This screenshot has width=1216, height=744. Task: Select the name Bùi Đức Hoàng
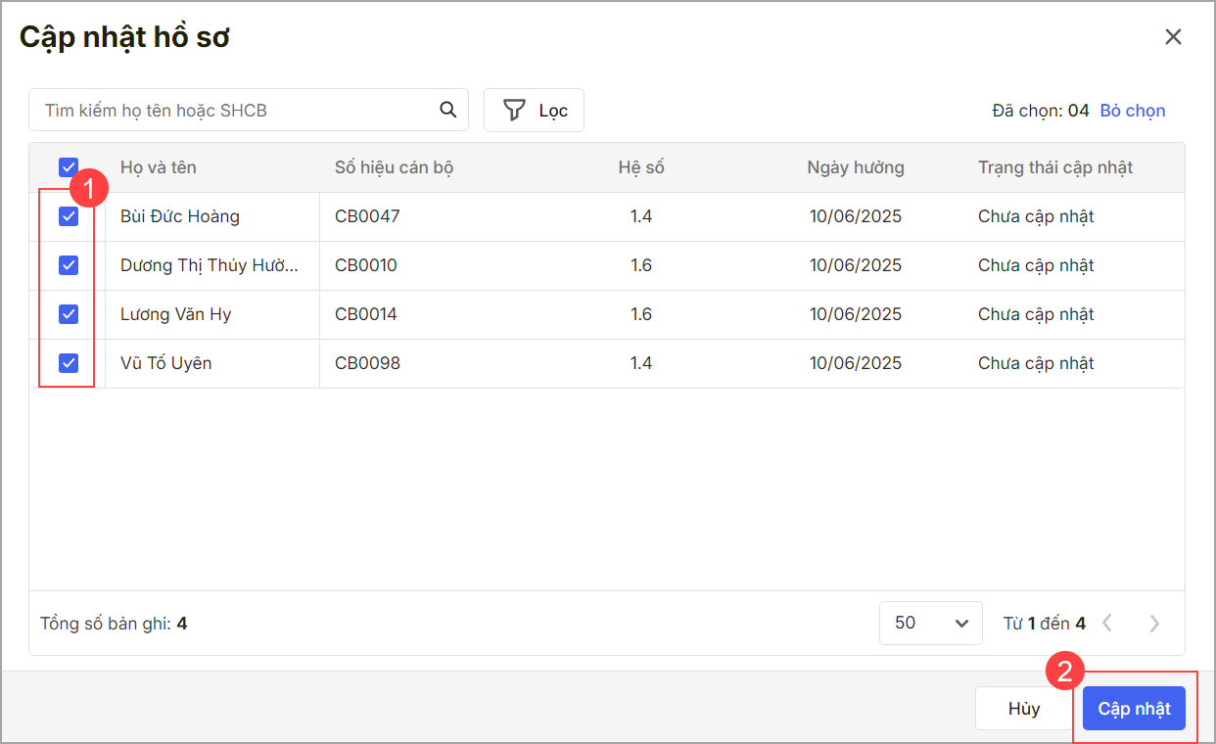[x=180, y=216]
